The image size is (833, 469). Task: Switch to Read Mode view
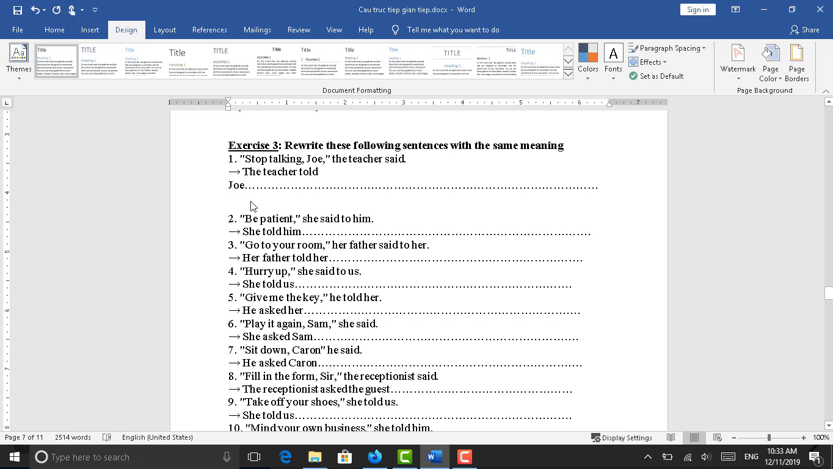[x=671, y=437]
